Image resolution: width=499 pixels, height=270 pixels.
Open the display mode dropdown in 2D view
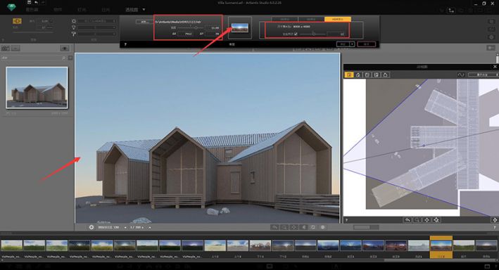484,75
